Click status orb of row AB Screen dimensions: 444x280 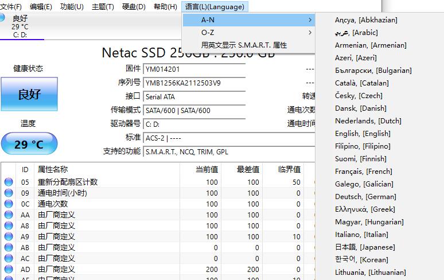pyautogui.click(x=9, y=247)
